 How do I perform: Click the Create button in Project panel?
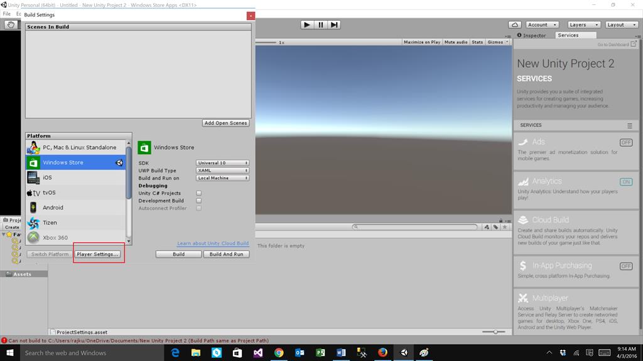pyautogui.click(x=11, y=227)
